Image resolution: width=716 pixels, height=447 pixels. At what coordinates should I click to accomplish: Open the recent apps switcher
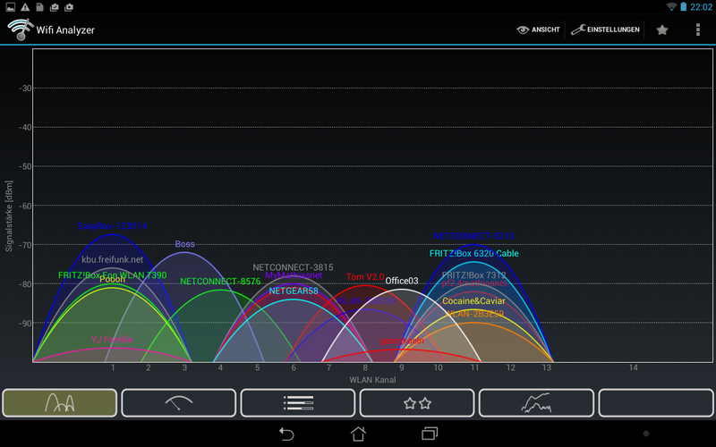pyautogui.click(x=430, y=434)
